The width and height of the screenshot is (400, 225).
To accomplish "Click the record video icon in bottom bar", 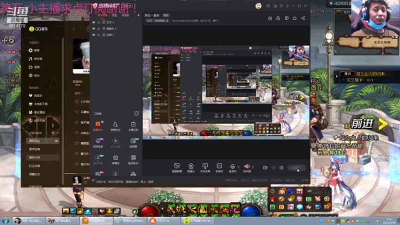I will point(265,167).
